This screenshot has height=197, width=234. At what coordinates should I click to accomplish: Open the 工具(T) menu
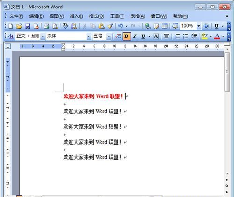(x=117, y=16)
